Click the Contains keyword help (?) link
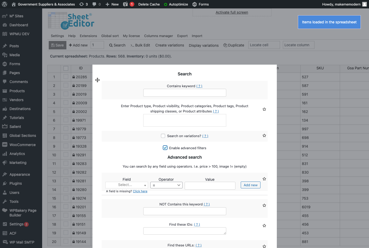The height and width of the screenshot is (248, 369). 199,86
